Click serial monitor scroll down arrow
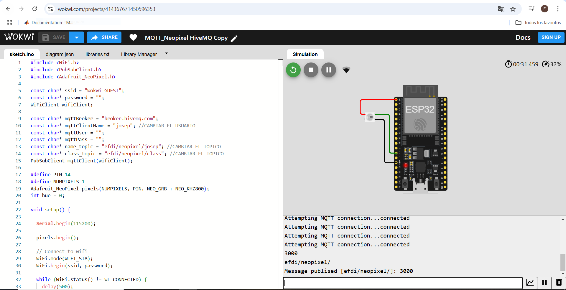 pos(563,273)
